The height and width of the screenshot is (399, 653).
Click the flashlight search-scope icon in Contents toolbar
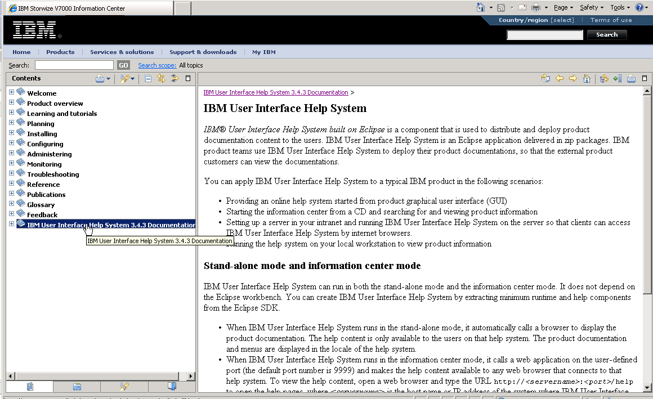(124, 78)
